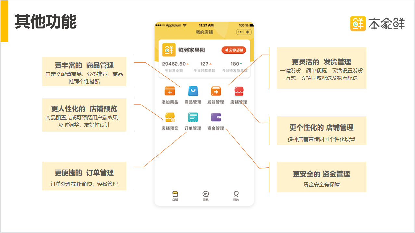Open the mini program three-dots menu

coord(240,32)
